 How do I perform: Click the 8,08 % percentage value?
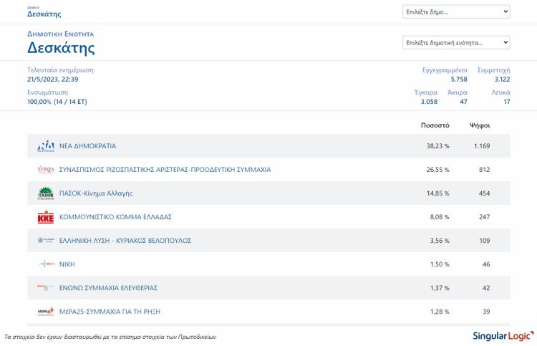(440, 217)
